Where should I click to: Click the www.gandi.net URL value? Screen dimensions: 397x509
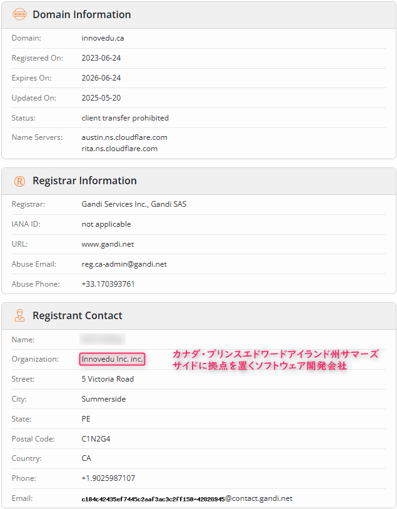(108, 244)
